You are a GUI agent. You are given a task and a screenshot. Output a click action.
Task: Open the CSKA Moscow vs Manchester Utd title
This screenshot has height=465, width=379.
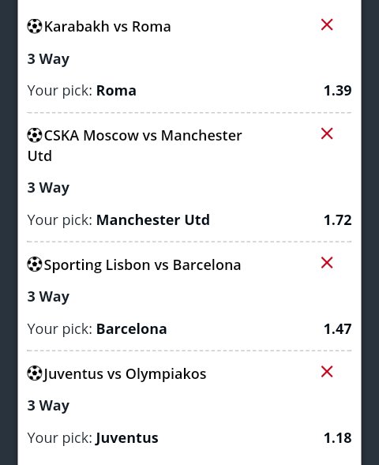click(x=135, y=145)
